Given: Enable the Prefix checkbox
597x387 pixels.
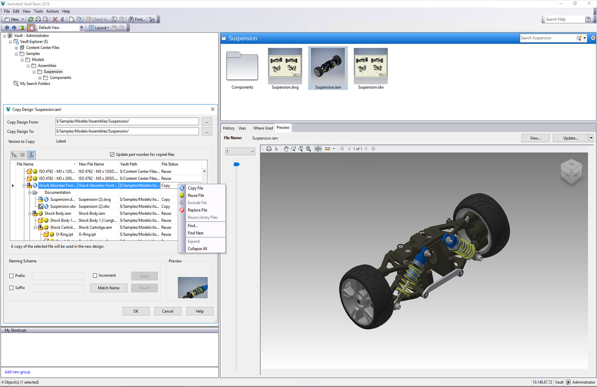Looking at the screenshot, I should point(11,276).
